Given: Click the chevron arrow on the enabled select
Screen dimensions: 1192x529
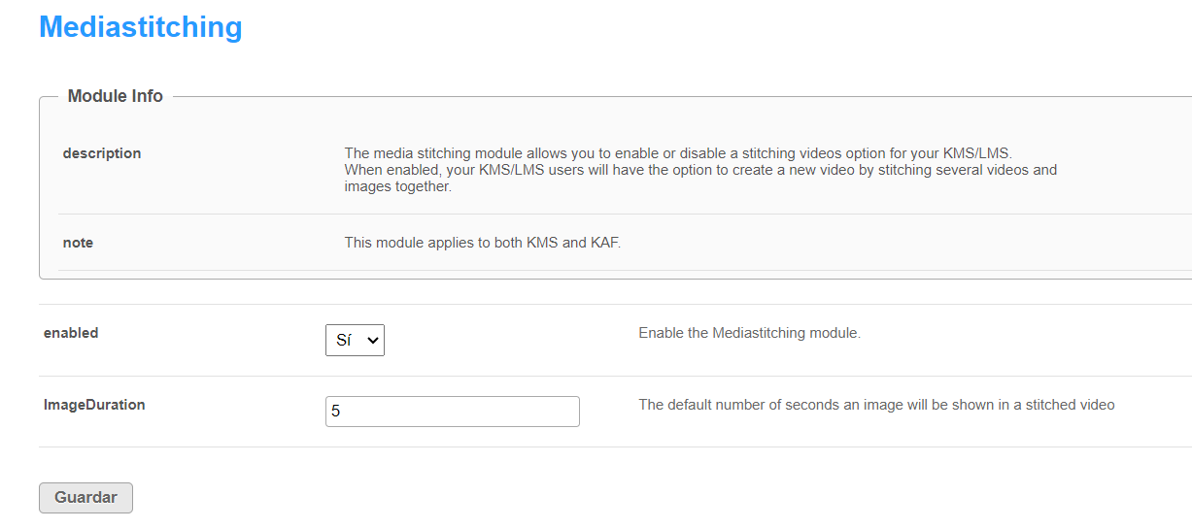Looking at the screenshot, I should [372, 341].
